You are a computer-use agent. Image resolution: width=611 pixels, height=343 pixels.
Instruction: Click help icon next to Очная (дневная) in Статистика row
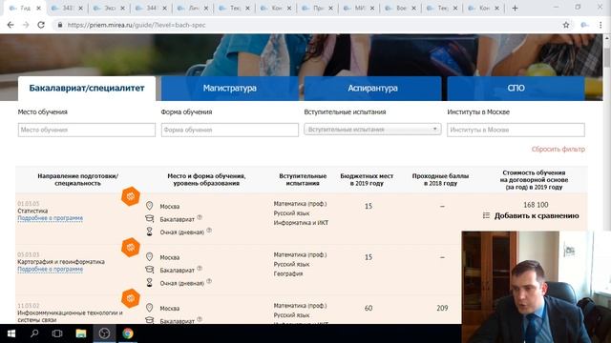tap(209, 231)
